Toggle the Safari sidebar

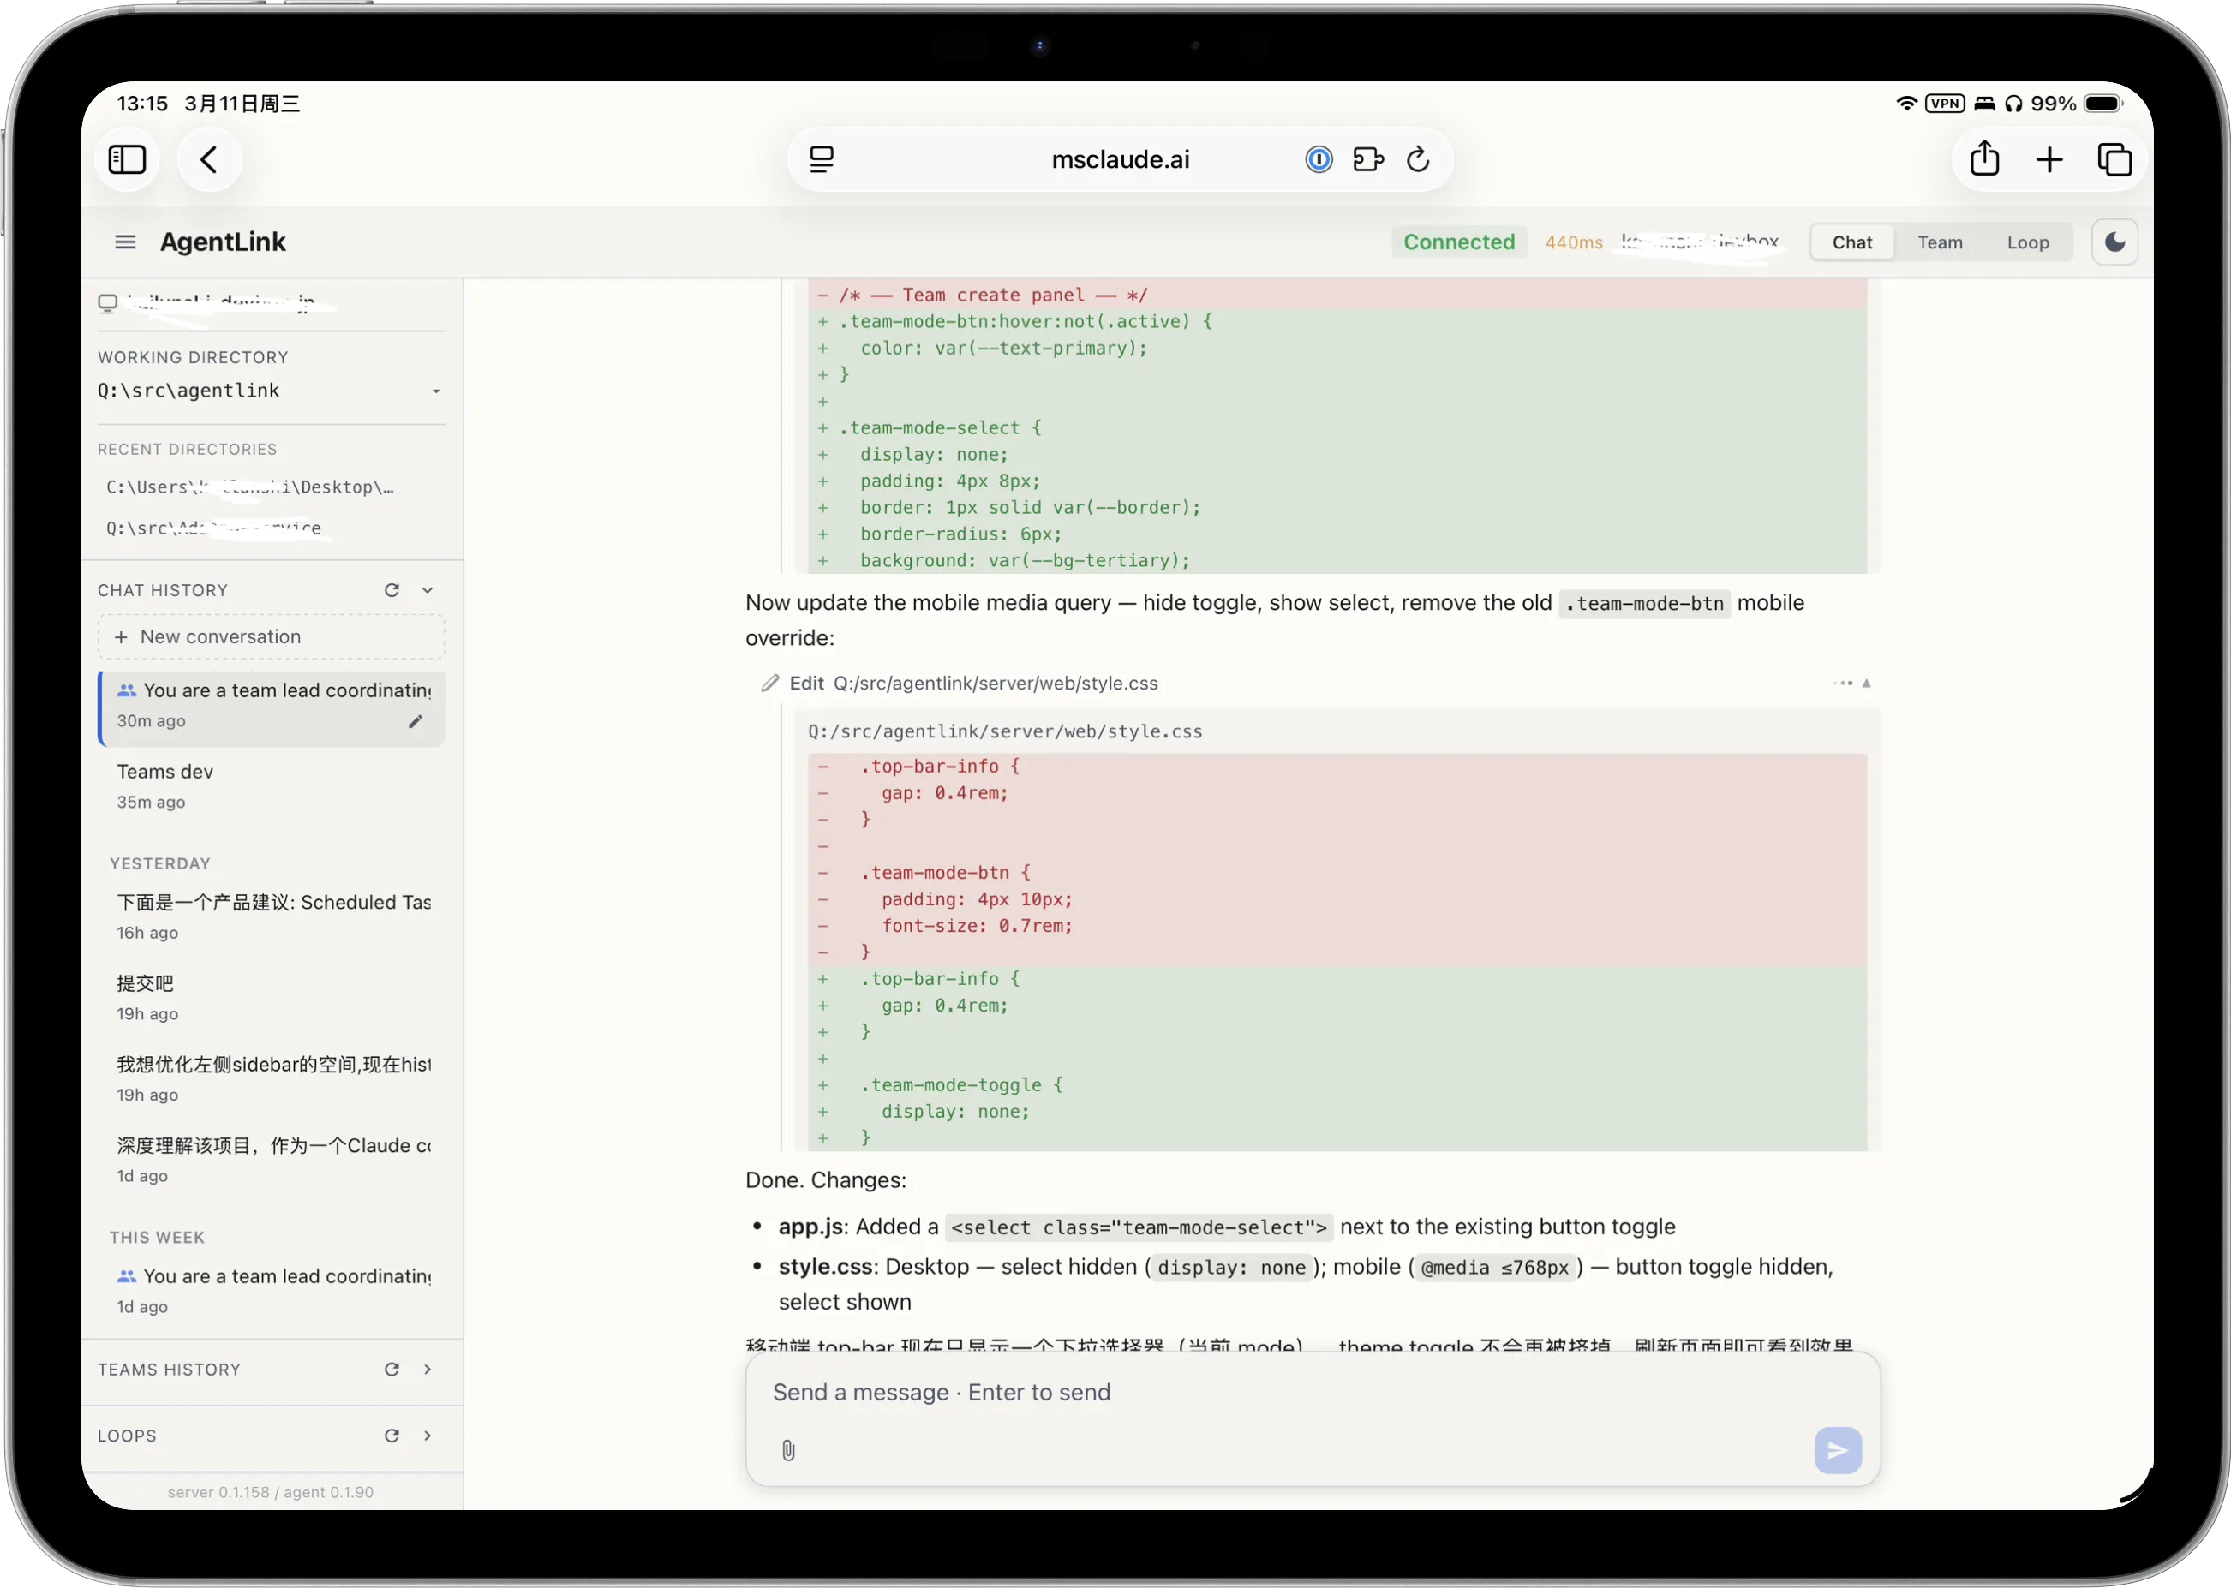126,159
